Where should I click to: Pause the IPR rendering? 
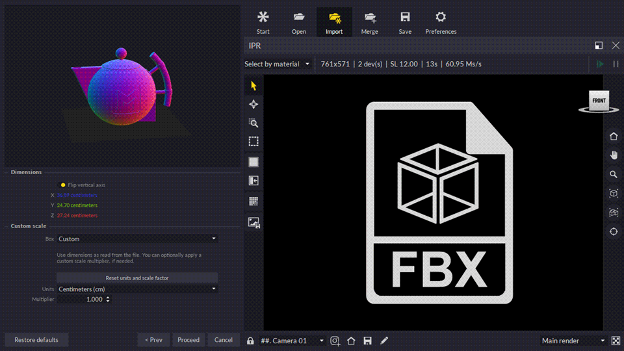[616, 64]
